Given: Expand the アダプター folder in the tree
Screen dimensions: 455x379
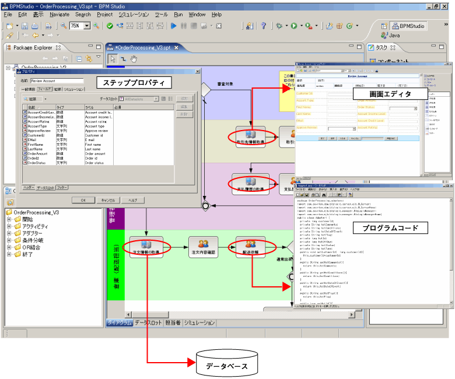Looking at the screenshot, I should [x=9, y=233].
